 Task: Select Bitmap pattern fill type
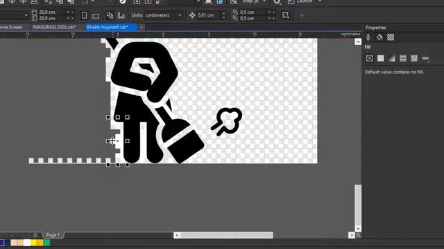414,58
